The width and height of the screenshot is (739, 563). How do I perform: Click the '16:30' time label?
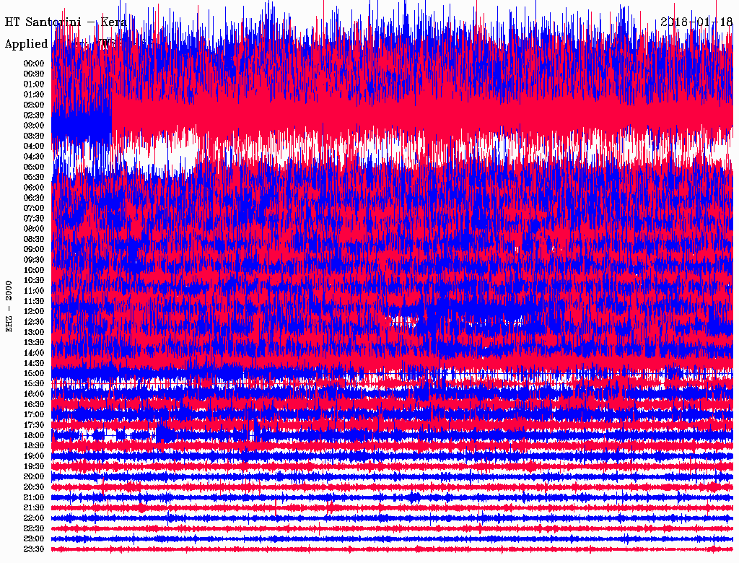(34, 405)
